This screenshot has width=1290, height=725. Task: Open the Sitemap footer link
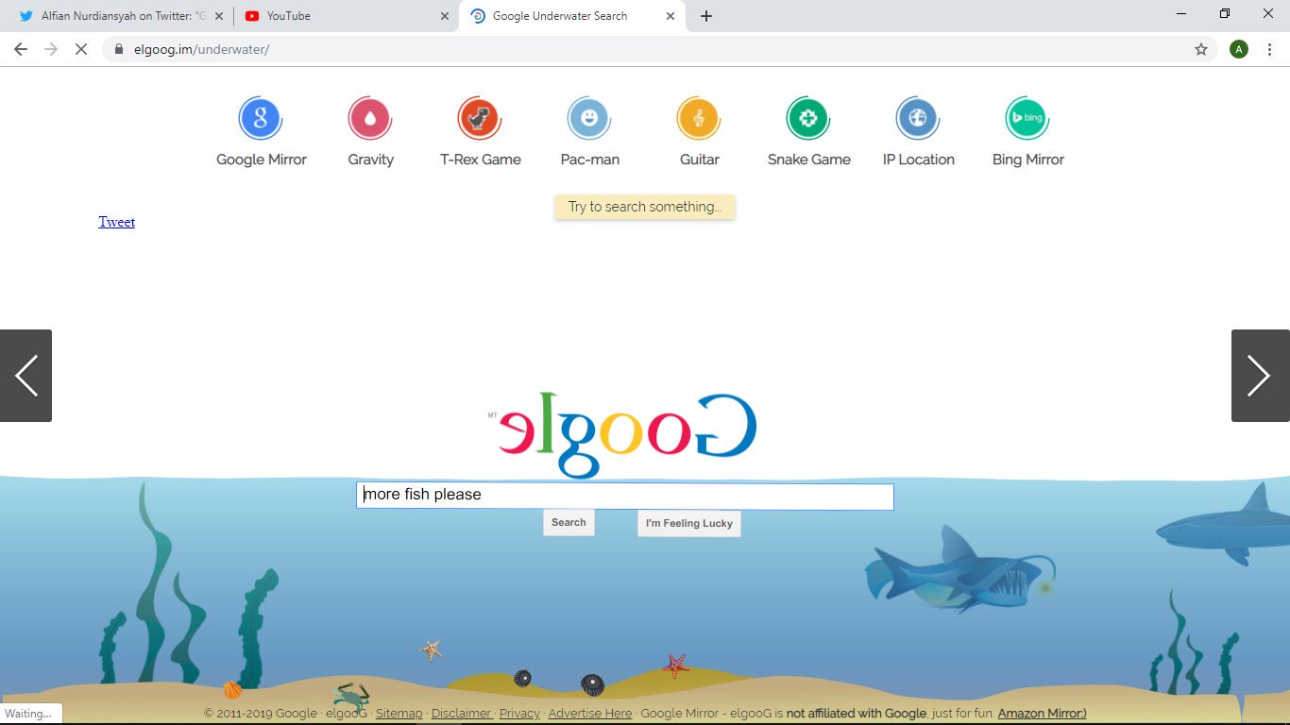(x=399, y=714)
